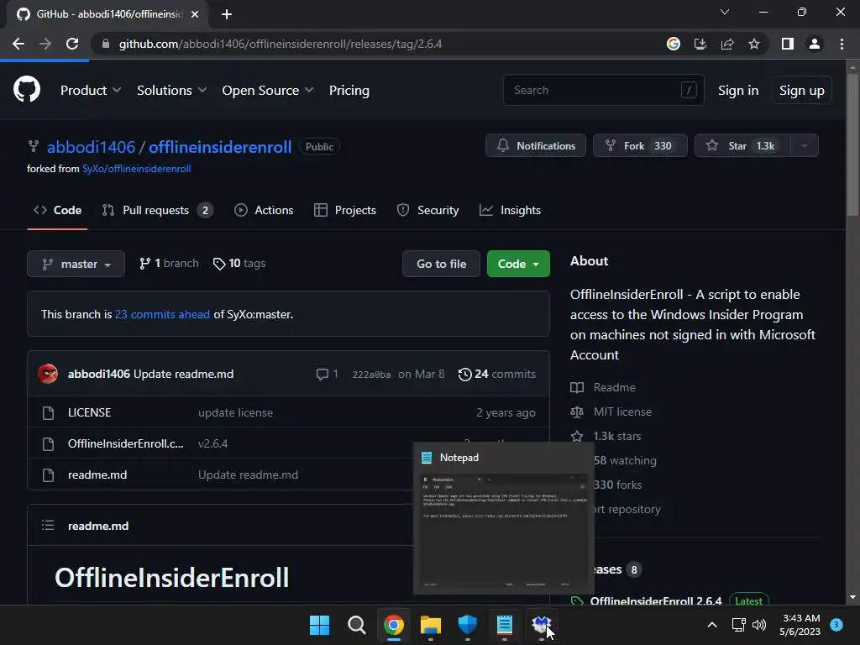View 1.3k stars link

point(606,436)
